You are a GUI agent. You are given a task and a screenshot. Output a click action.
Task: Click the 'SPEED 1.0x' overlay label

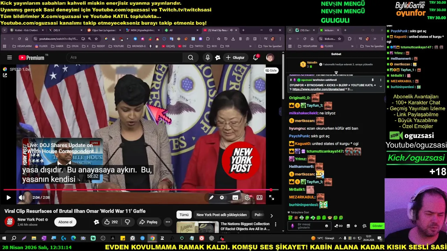pyautogui.click(x=20, y=69)
